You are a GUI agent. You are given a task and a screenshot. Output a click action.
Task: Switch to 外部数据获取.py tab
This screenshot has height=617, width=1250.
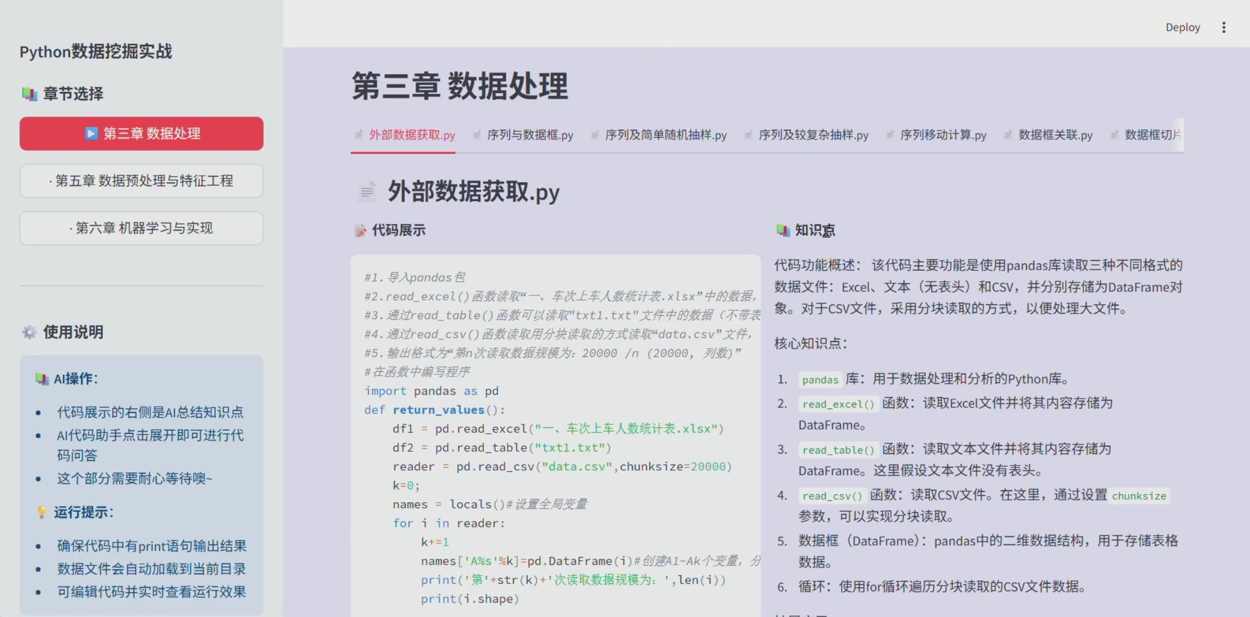(x=411, y=135)
